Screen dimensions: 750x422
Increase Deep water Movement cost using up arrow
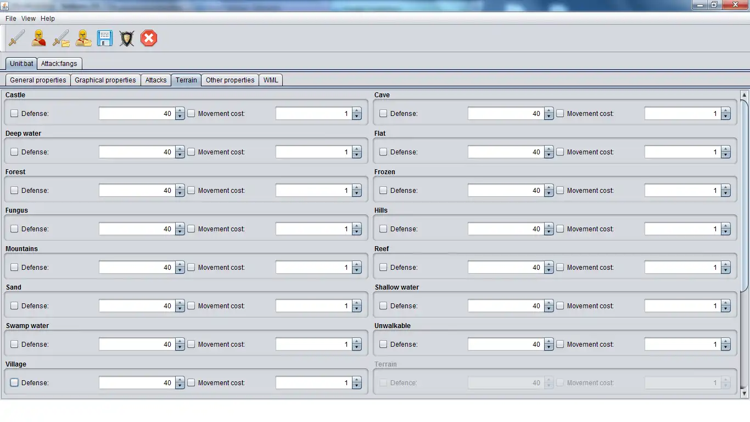357,149
